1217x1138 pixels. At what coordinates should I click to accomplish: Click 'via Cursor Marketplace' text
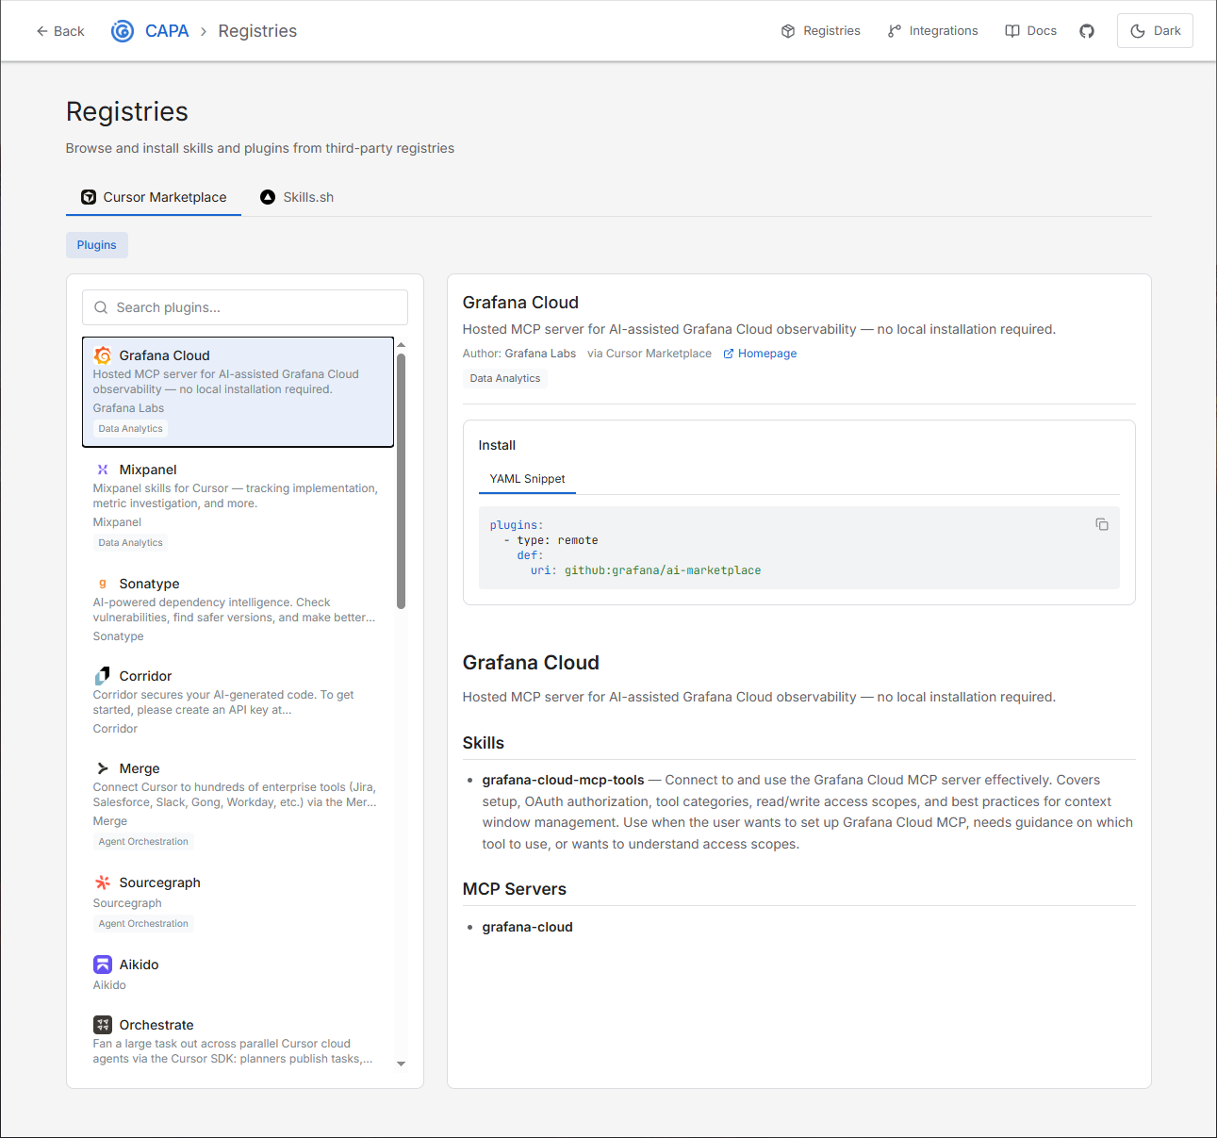click(x=650, y=354)
